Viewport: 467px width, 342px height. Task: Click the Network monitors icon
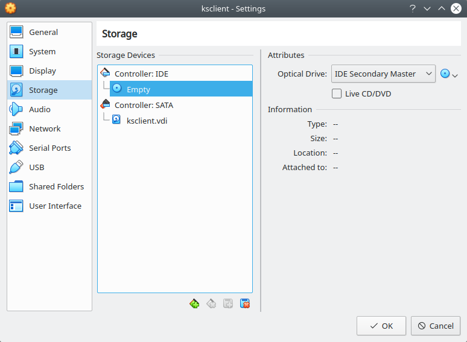coord(16,128)
